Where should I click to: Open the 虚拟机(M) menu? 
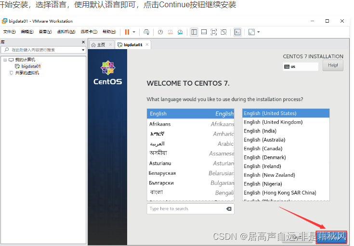tap(66, 32)
